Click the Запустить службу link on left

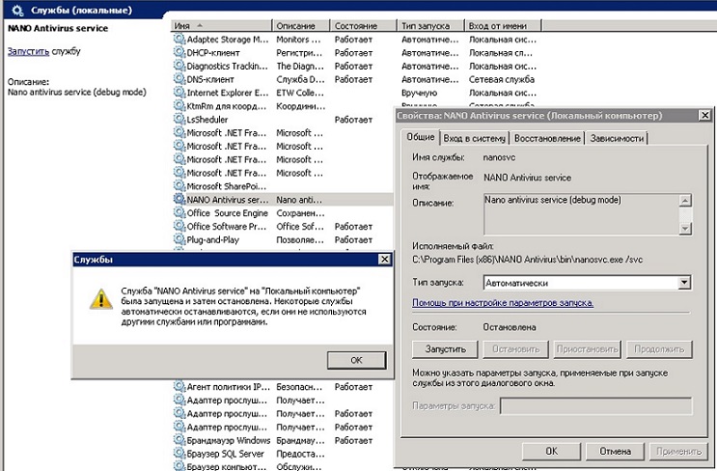click(x=28, y=49)
